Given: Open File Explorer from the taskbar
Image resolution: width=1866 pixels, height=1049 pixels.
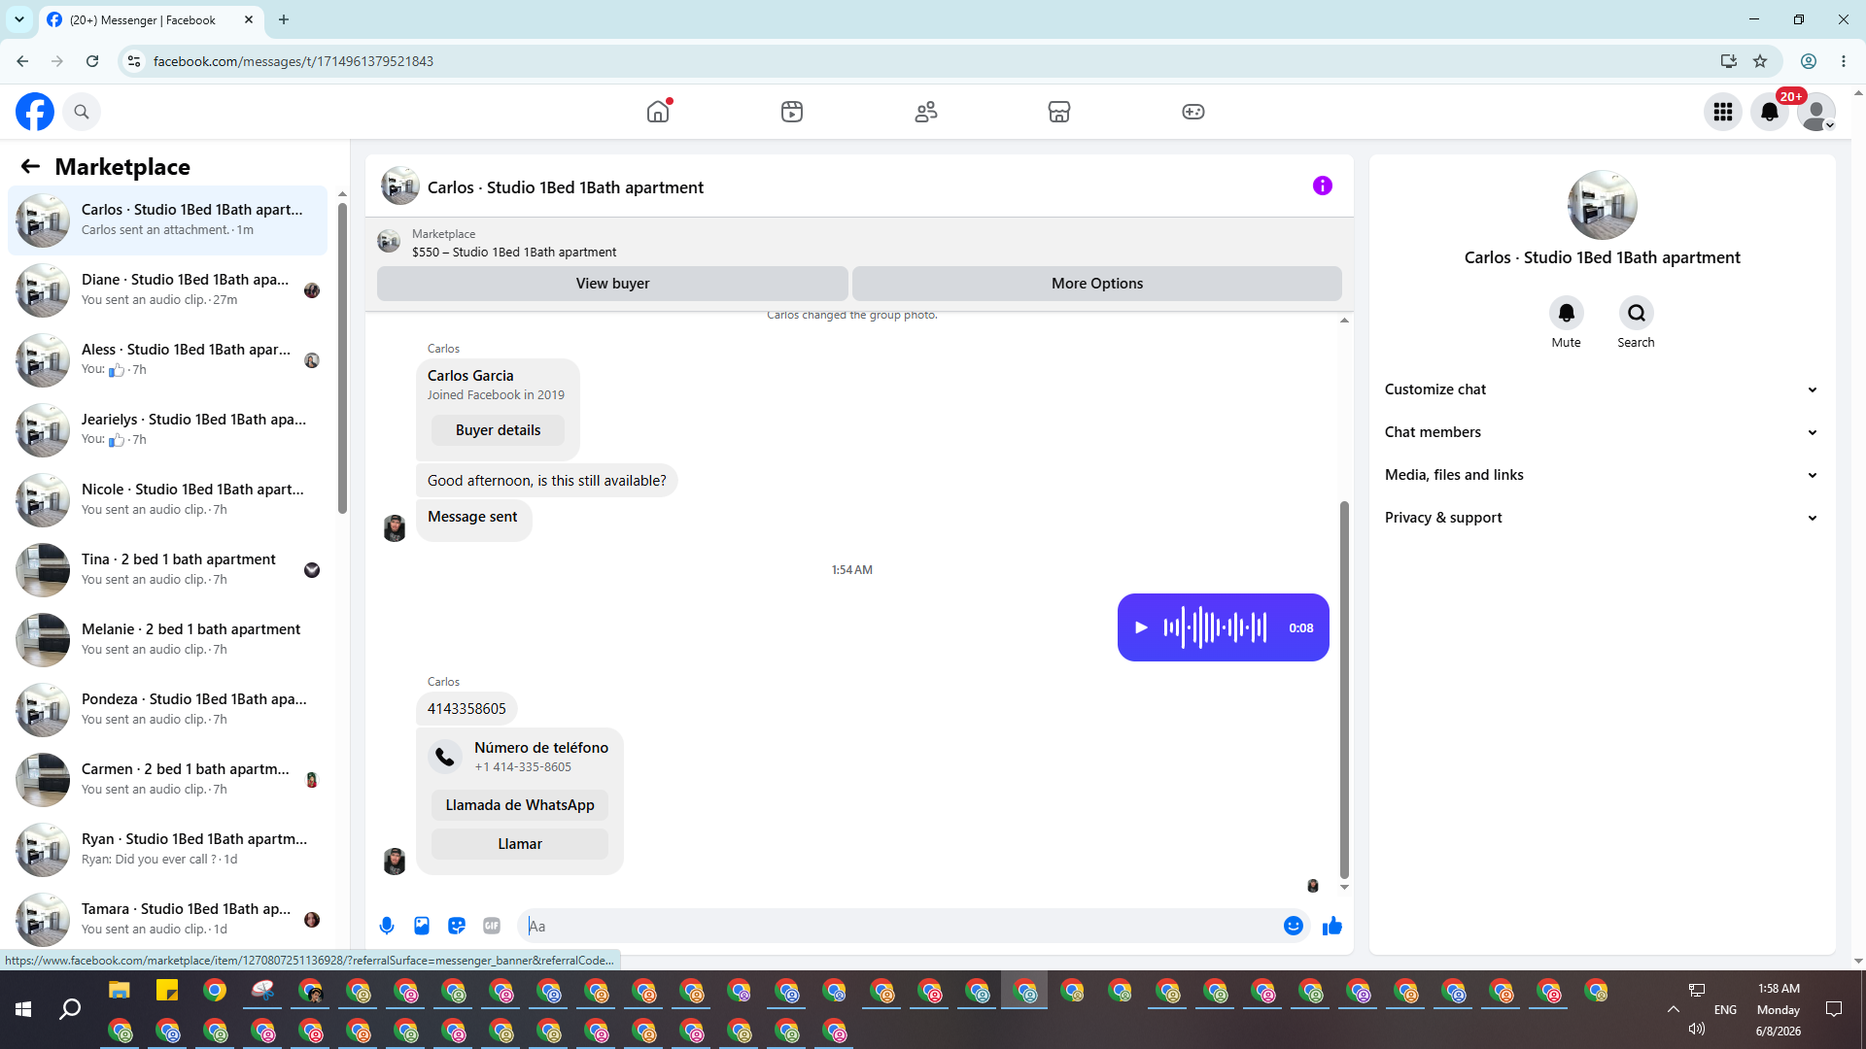Looking at the screenshot, I should point(119,991).
